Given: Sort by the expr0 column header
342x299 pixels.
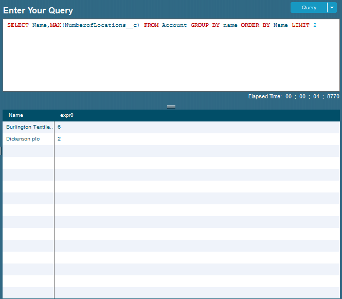Looking at the screenshot, I should 67,115.
